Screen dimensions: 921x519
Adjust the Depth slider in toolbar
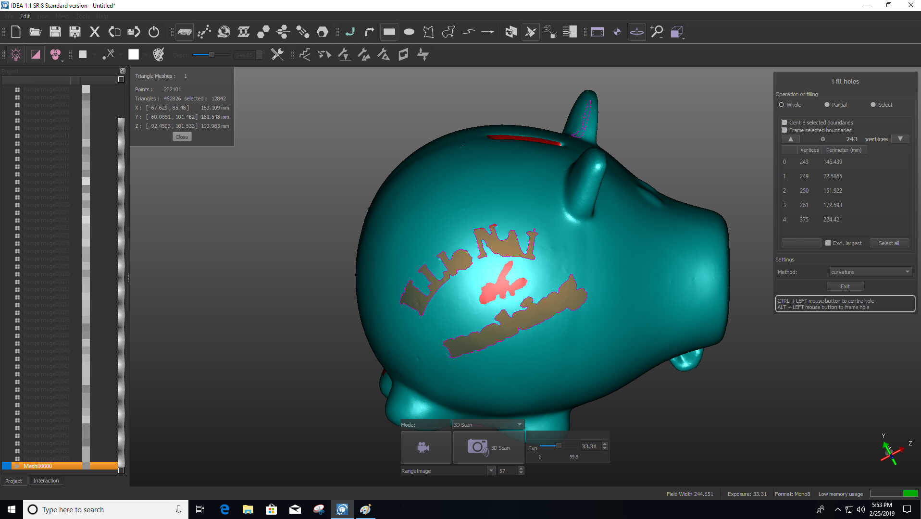pyautogui.click(x=211, y=55)
